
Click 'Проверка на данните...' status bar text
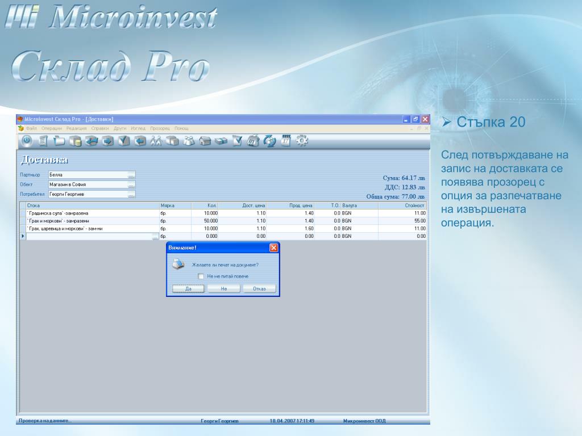coord(45,421)
